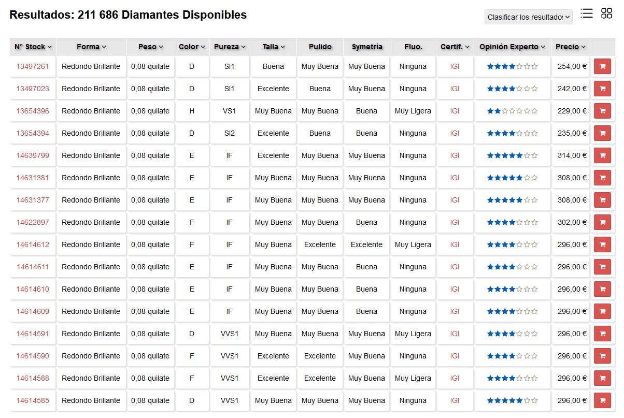Open the Color column filter dropdown
This screenshot has width=624, height=418.
click(x=191, y=46)
